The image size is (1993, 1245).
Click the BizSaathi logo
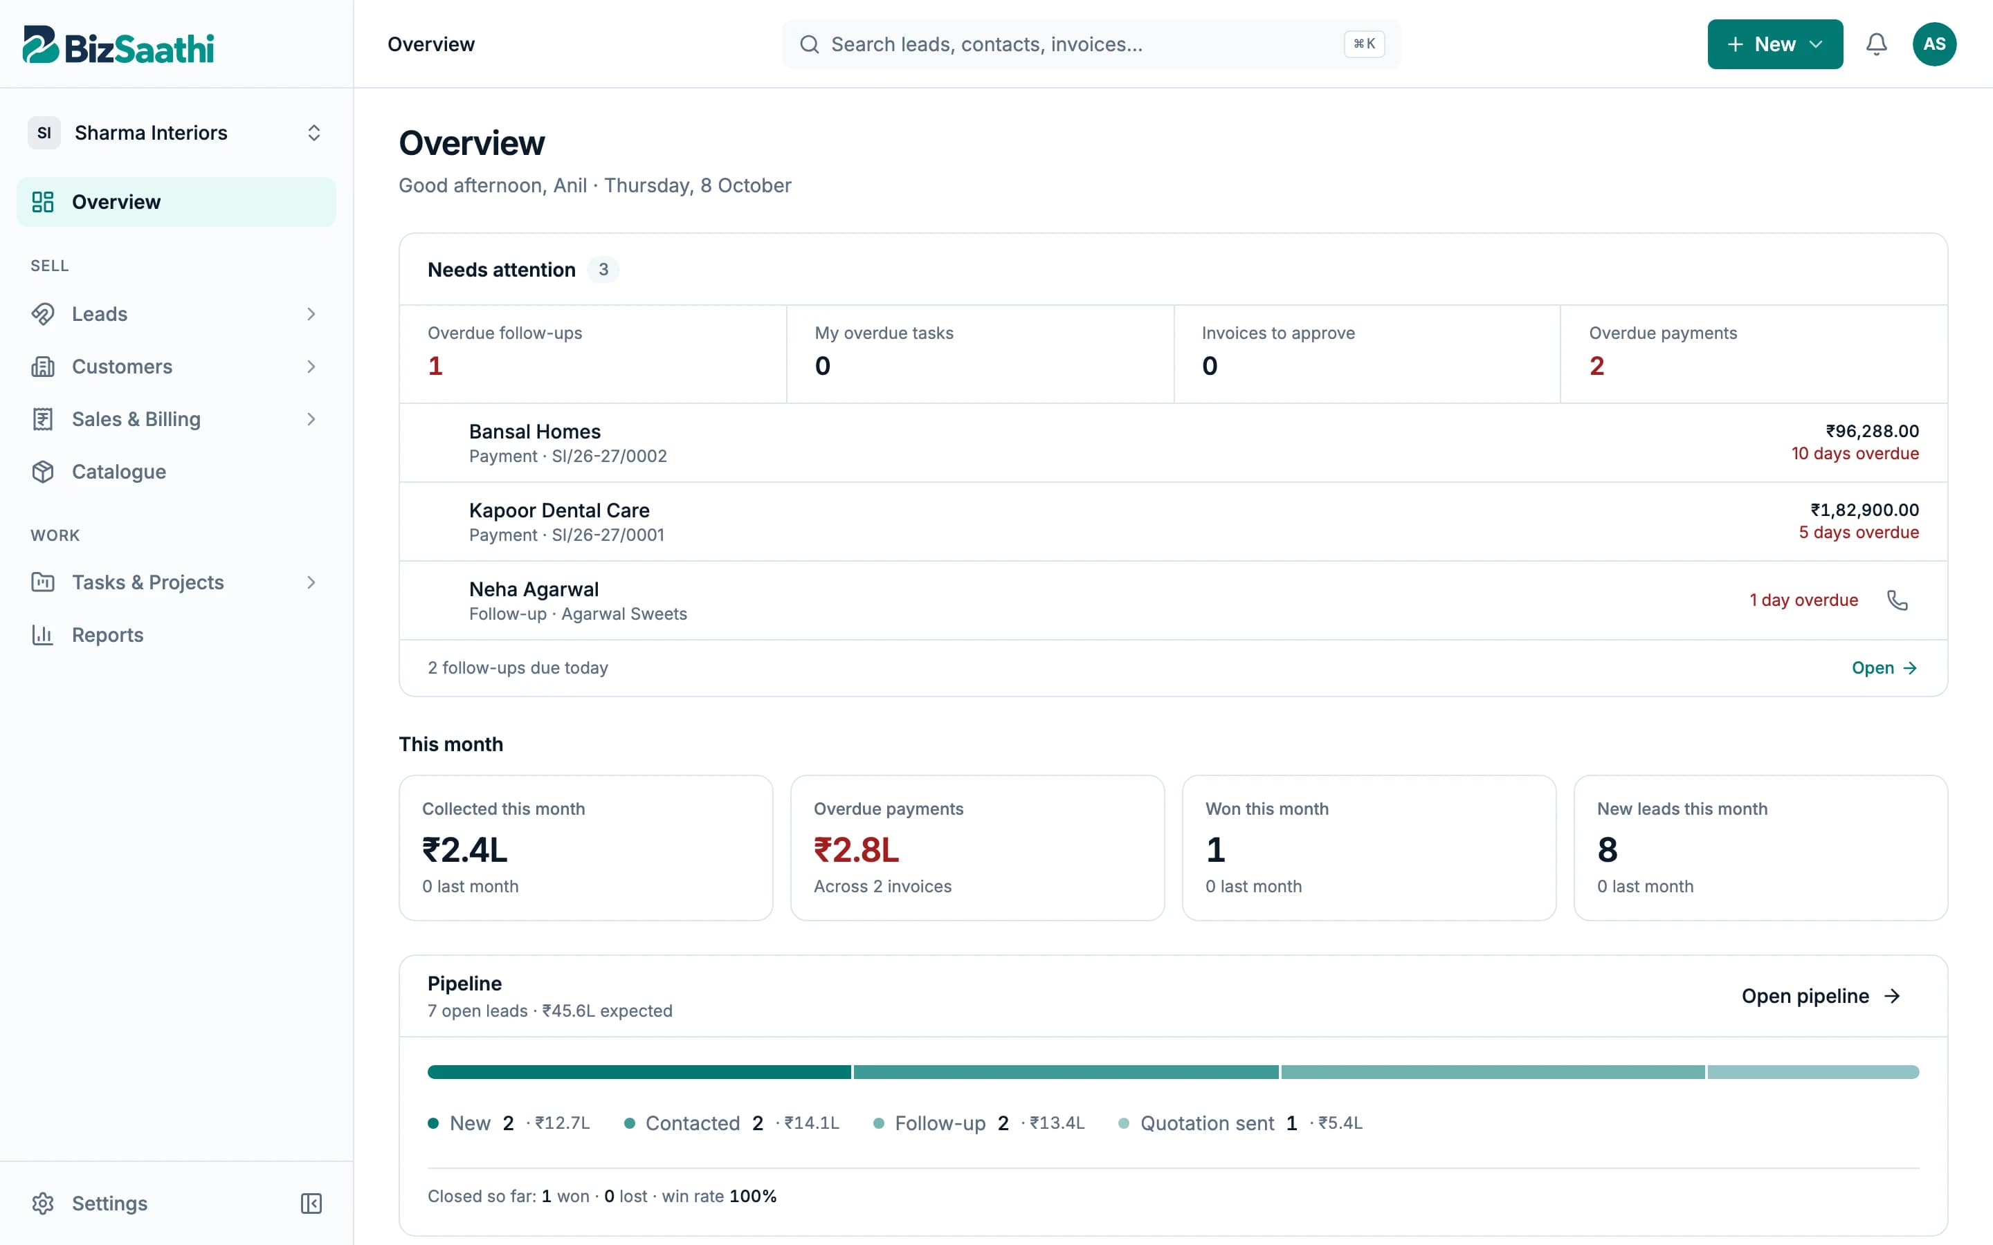118,45
